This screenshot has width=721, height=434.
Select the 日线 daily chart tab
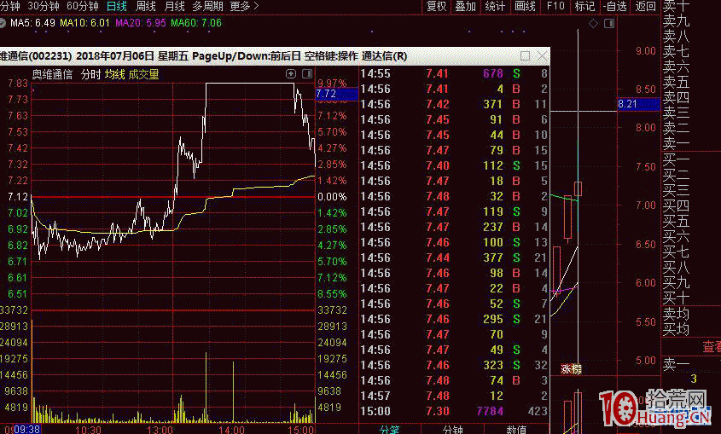point(116,6)
